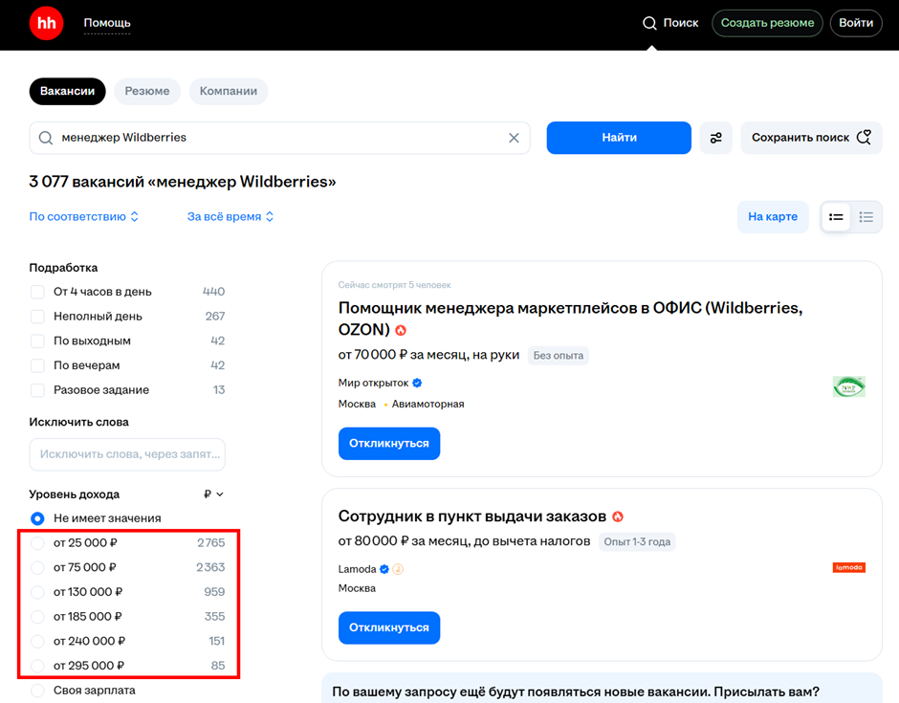This screenshot has height=703, width=899.
Task: Select the от 185 000 ₽ income option
Action: (37, 617)
